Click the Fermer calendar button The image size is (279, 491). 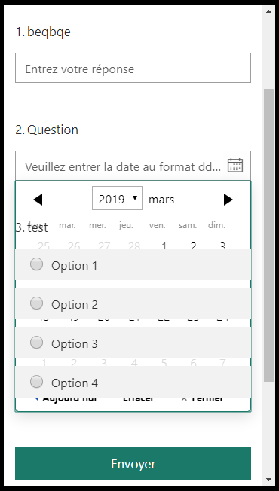tap(203, 399)
